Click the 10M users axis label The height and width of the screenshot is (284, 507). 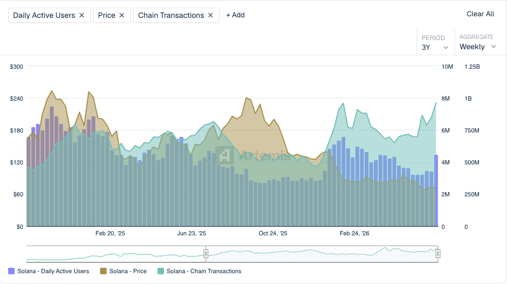[x=447, y=67]
